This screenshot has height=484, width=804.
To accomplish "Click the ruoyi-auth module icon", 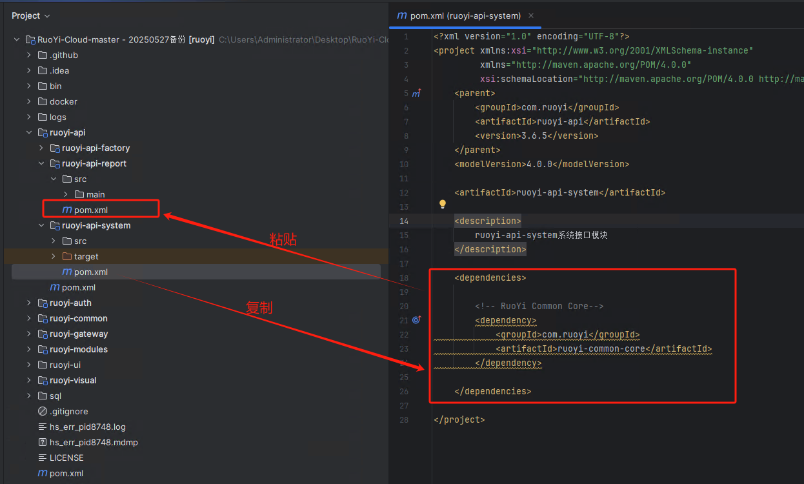I will point(43,303).
